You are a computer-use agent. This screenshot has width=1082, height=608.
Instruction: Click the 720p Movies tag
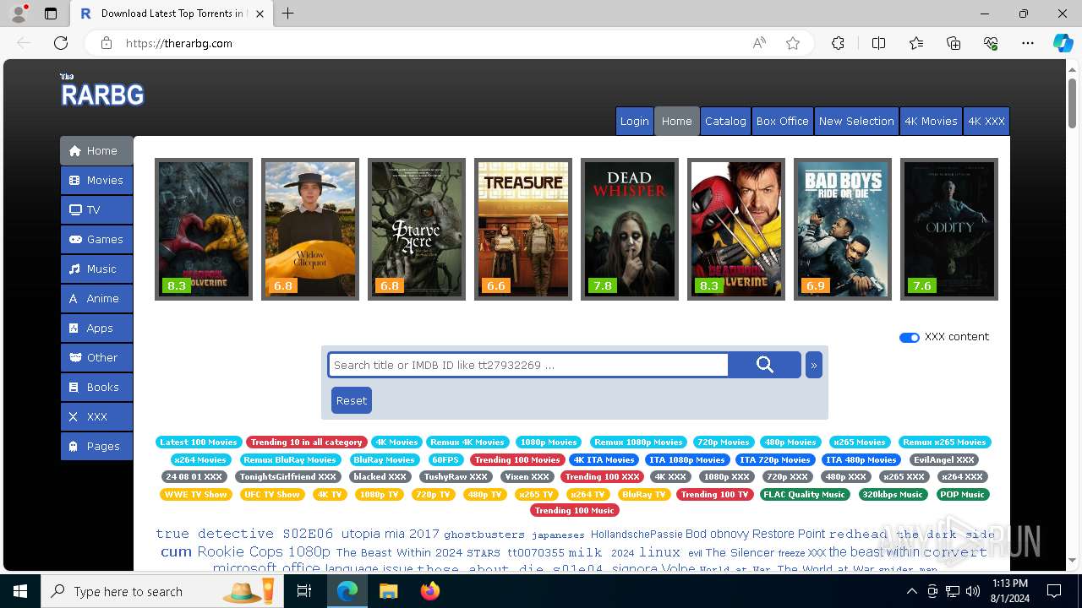pos(723,442)
